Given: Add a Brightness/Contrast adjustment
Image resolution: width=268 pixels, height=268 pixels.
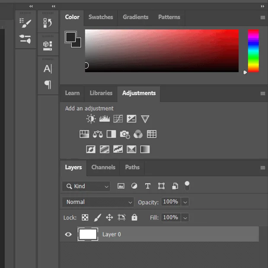Looking at the screenshot, I should pos(91,119).
